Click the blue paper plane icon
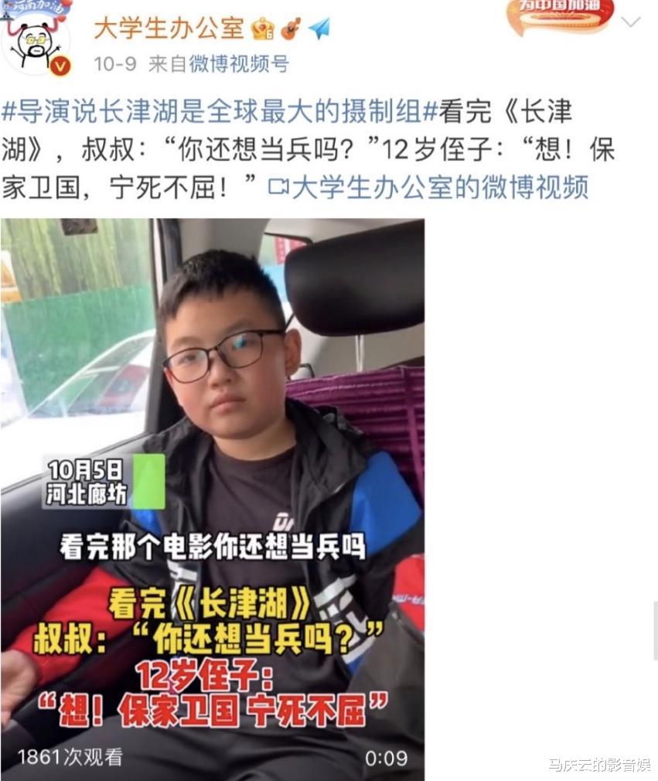This screenshot has height=781, width=658. (319, 29)
